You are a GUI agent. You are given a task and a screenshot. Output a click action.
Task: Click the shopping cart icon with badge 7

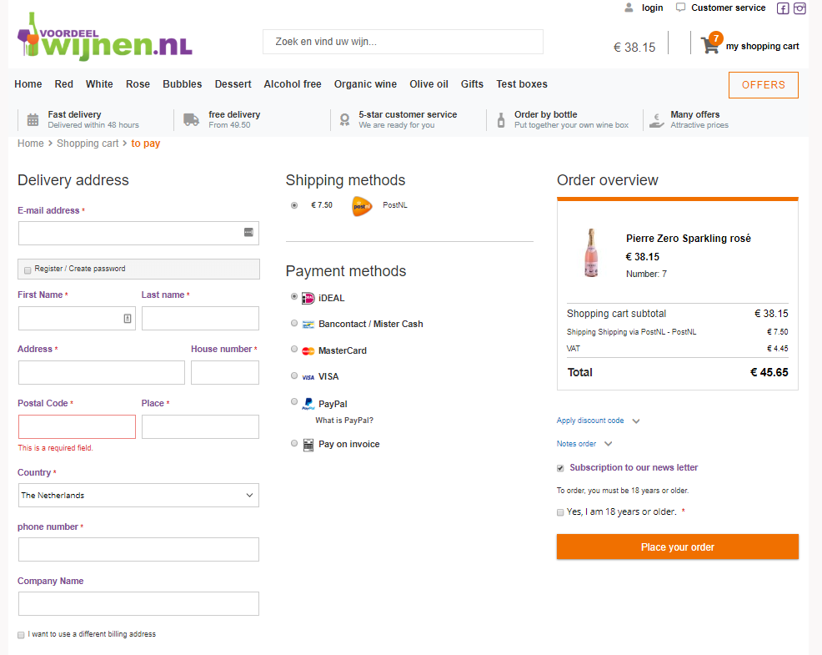pyautogui.click(x=712, y=43)
